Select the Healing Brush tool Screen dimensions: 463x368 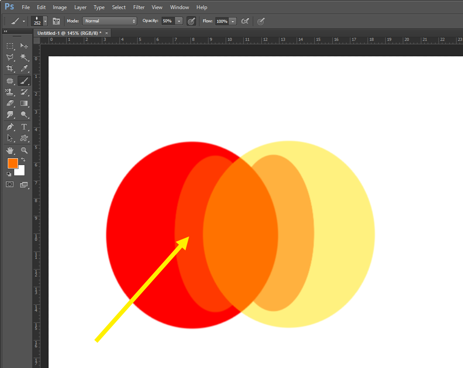click(10, 81)
